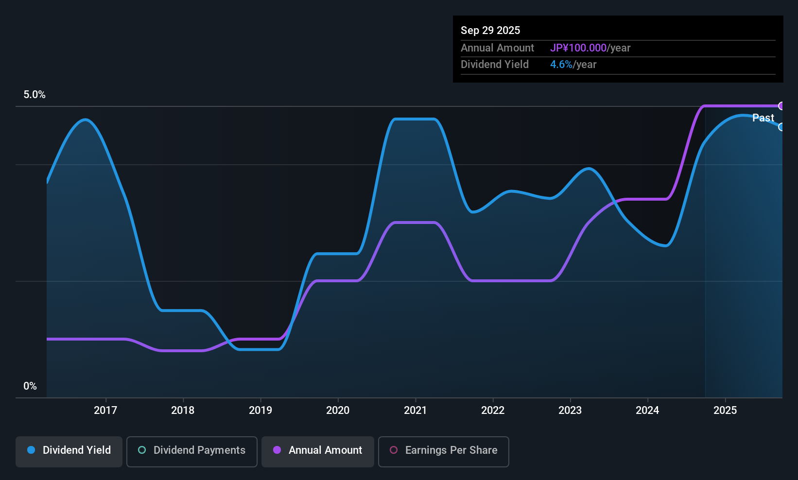Screen dimensions: 798x480
Task: Click the purple Annual Amount legend dot
Action: click(276, 450)
